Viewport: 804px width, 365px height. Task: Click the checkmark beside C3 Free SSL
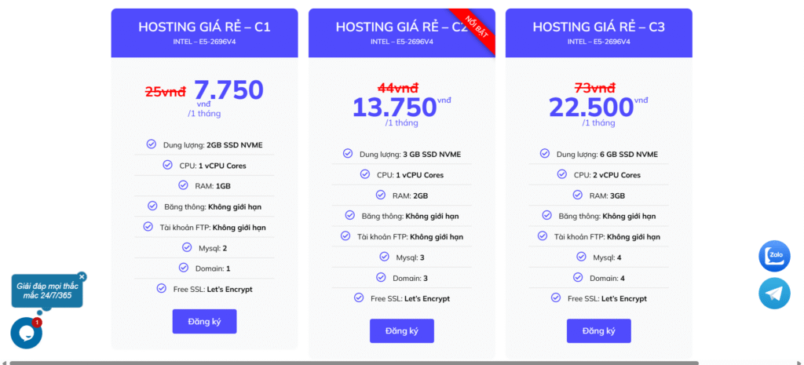pos(555,297)
